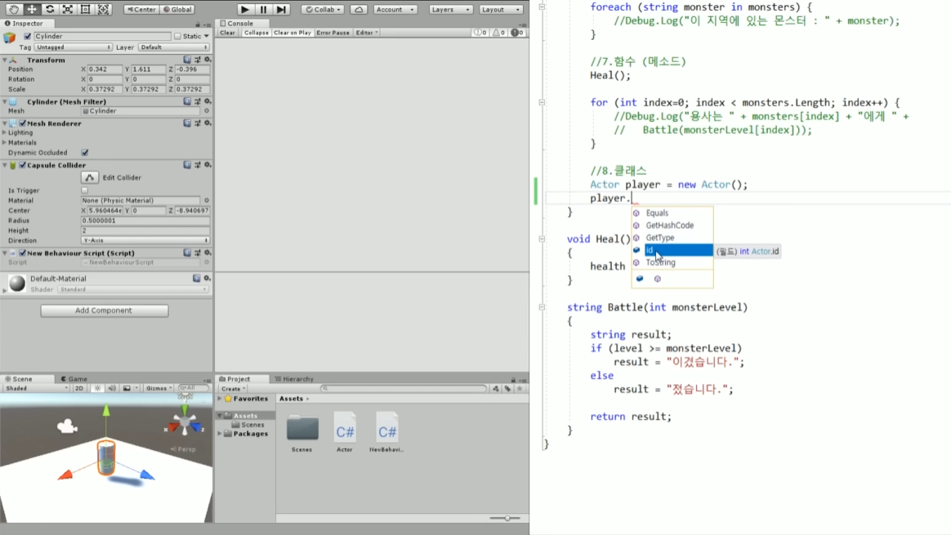
Task: Open the Shaded draw mode dropdown
Action: click(x=36, y=388)
